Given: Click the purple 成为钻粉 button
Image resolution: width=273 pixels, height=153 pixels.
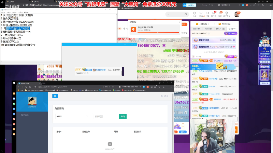Looking at the screenshot, I should (x=231, y=33).
